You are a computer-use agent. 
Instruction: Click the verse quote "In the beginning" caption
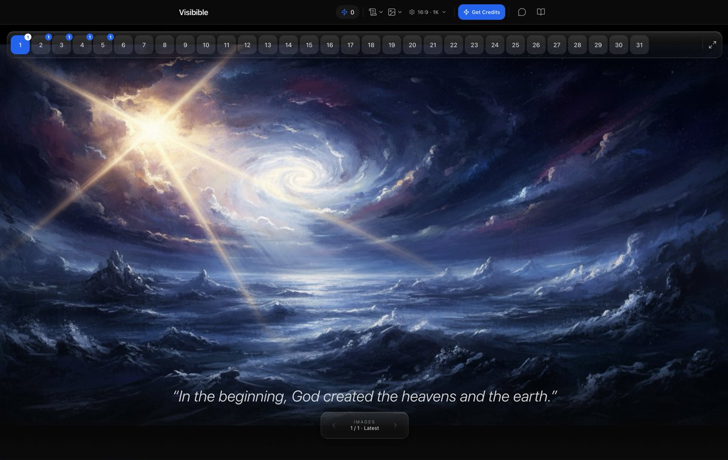coord(365,397)
